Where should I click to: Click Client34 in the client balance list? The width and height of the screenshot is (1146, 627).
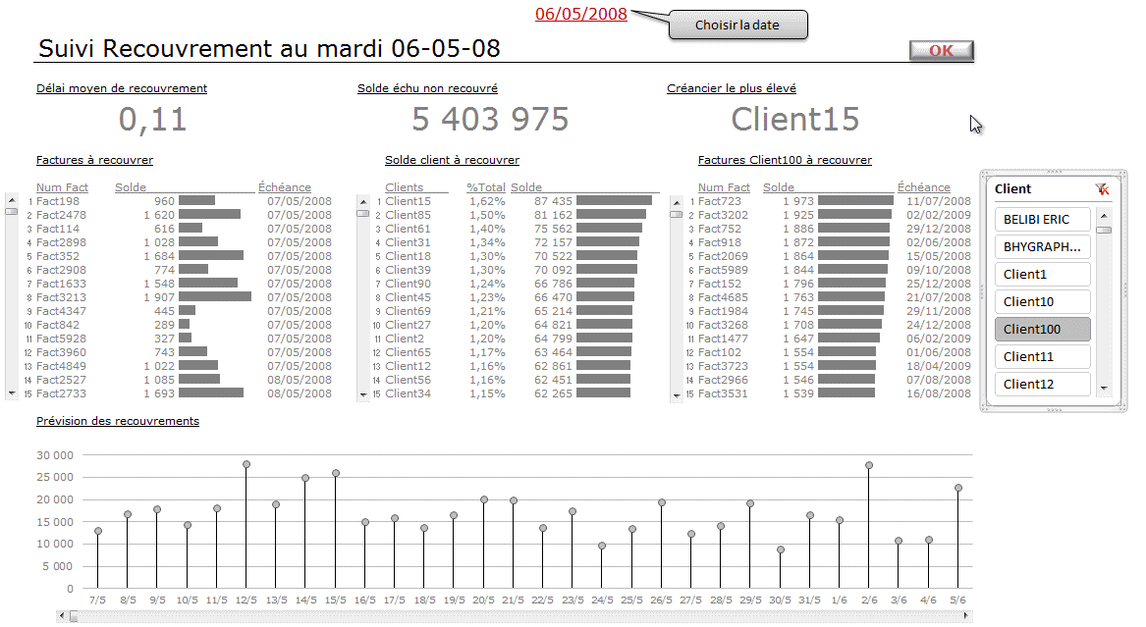(x=408, y=393)
